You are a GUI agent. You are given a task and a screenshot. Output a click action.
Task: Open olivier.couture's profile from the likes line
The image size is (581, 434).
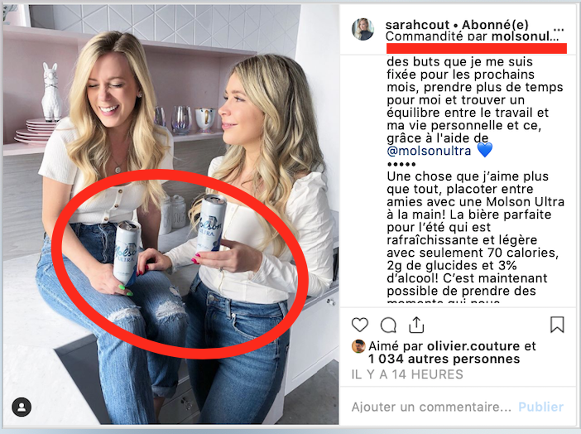(473, 346)
